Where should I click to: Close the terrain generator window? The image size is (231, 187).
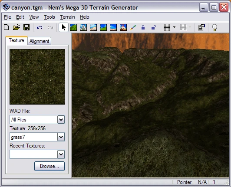click(x=224, y=7)
